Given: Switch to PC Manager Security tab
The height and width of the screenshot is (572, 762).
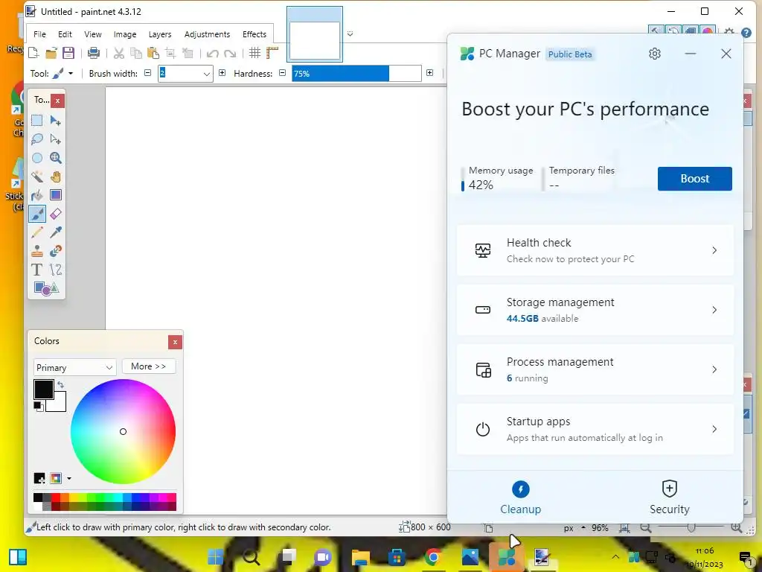Looking at the screenshot, I should [669, 497].
